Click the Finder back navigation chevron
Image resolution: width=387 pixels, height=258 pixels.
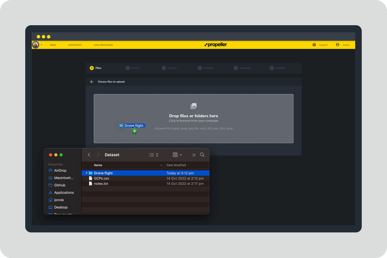click(89, 155)
